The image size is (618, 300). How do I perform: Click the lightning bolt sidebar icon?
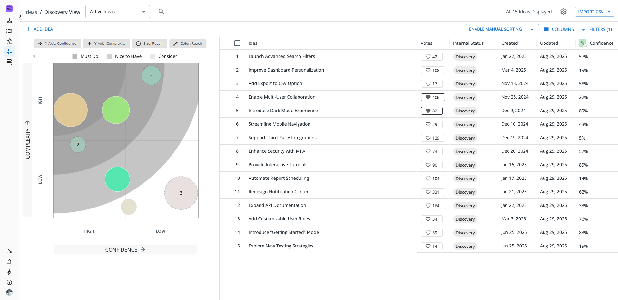click(x=9, y=272)
